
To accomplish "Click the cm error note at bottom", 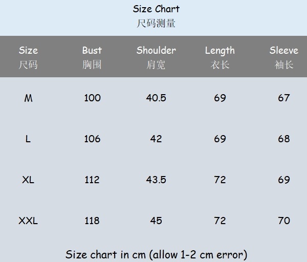I will (156, 254).
